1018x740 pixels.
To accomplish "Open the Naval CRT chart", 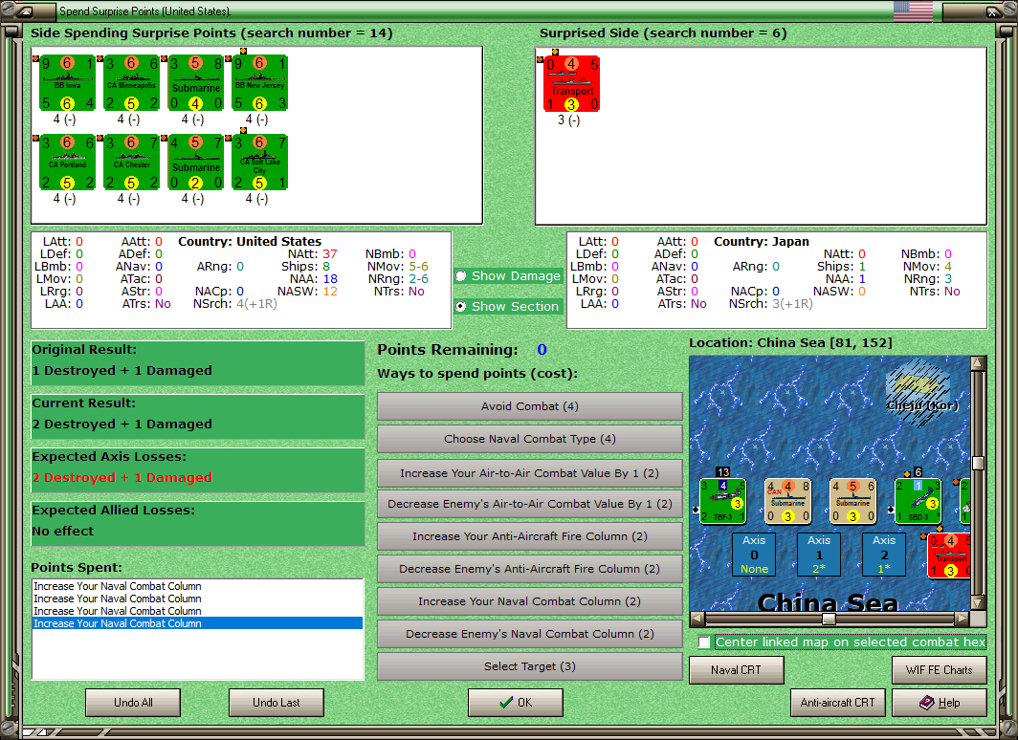I will coord(737,670).
